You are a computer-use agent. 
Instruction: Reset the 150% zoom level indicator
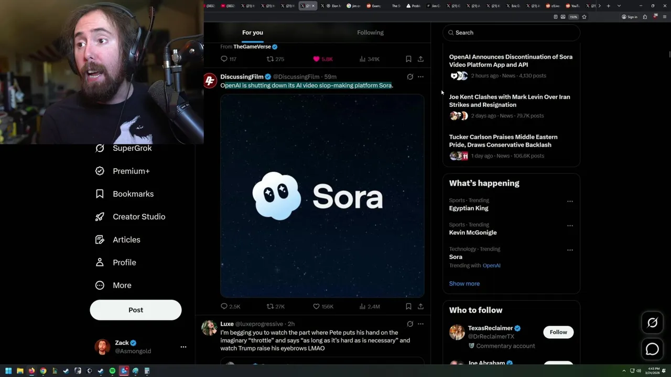(573, 17)
